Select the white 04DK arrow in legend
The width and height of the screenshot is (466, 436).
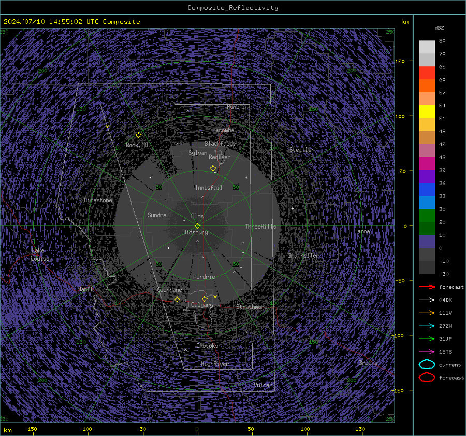tap(427, 300)
